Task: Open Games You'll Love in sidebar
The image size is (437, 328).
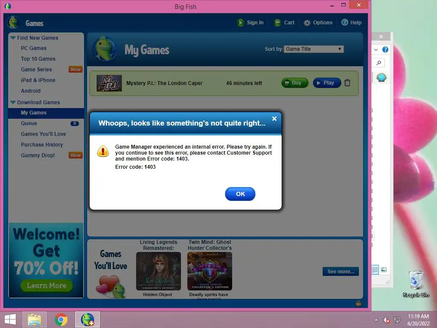Action: pyautogui.click(x=44, y=134)
